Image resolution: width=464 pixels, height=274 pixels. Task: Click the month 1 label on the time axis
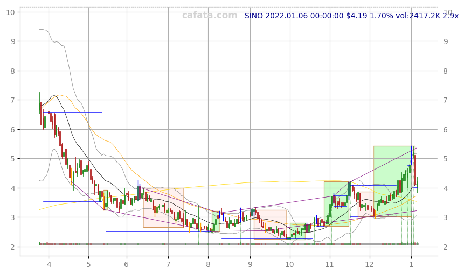pos(411,264)
